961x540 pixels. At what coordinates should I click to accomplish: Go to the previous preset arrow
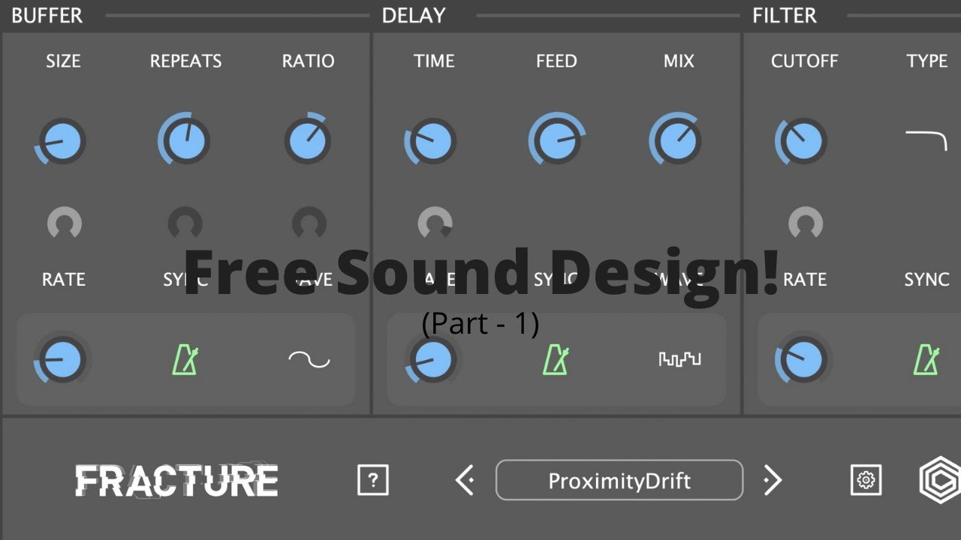[x=465, y=480]
